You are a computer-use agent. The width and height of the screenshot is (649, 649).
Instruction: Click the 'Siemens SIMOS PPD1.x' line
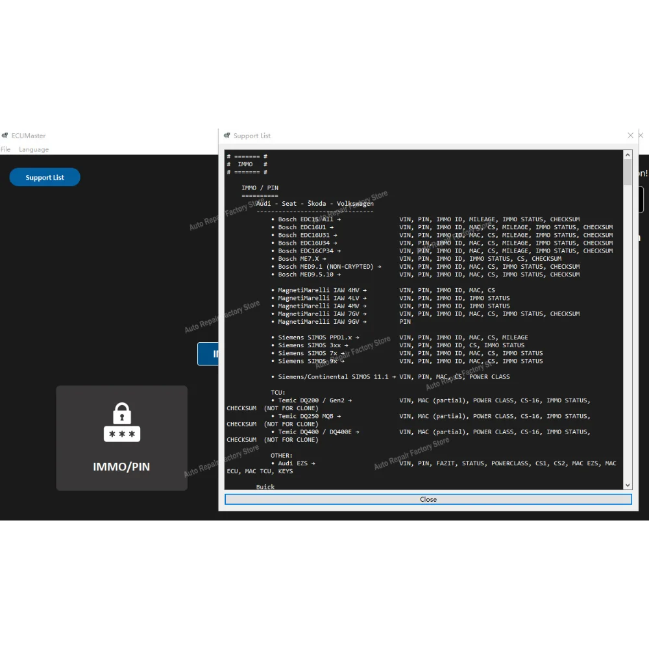400,337
